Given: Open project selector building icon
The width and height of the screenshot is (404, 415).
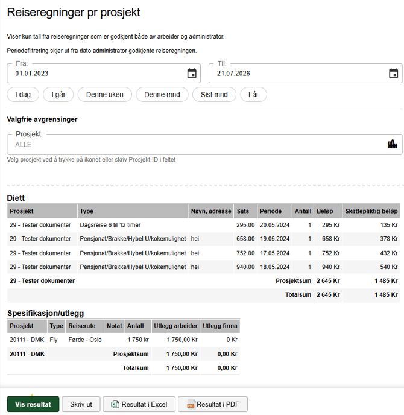Looking at the screenshot, I should pyautogui.click(x=393, y=144).
